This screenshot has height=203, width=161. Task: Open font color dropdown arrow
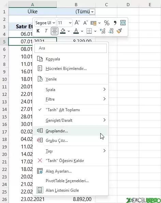[82, 31]
